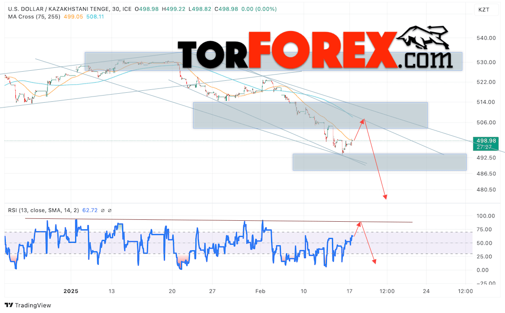Click the 506.00 price axis label
505x313 pixels.
click(x=486, y=122)
